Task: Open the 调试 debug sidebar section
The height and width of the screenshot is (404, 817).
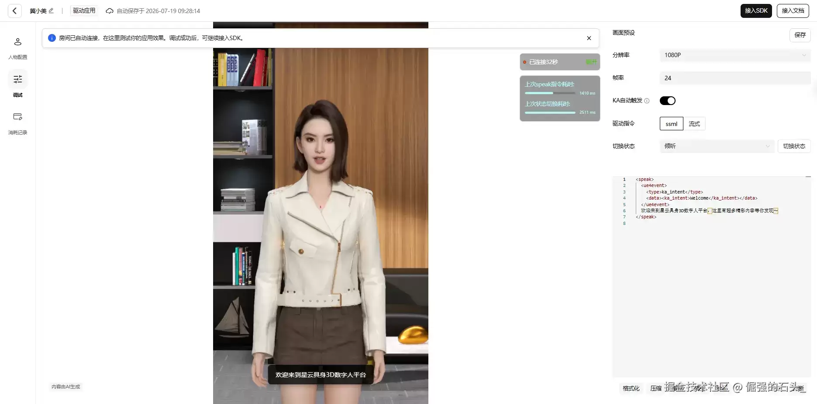Action: click(x=18, y=85)
